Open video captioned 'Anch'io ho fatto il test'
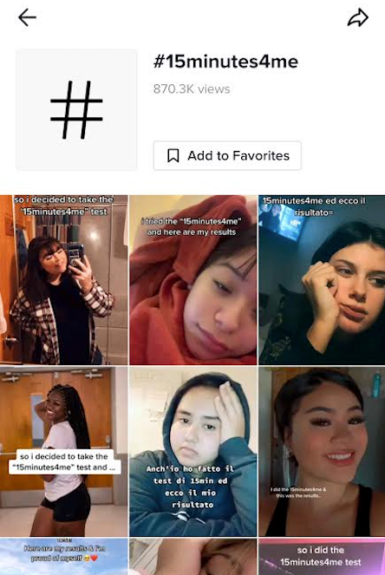Image resolution: width=385 pixels, height=575 pixels. click(192, 452)
